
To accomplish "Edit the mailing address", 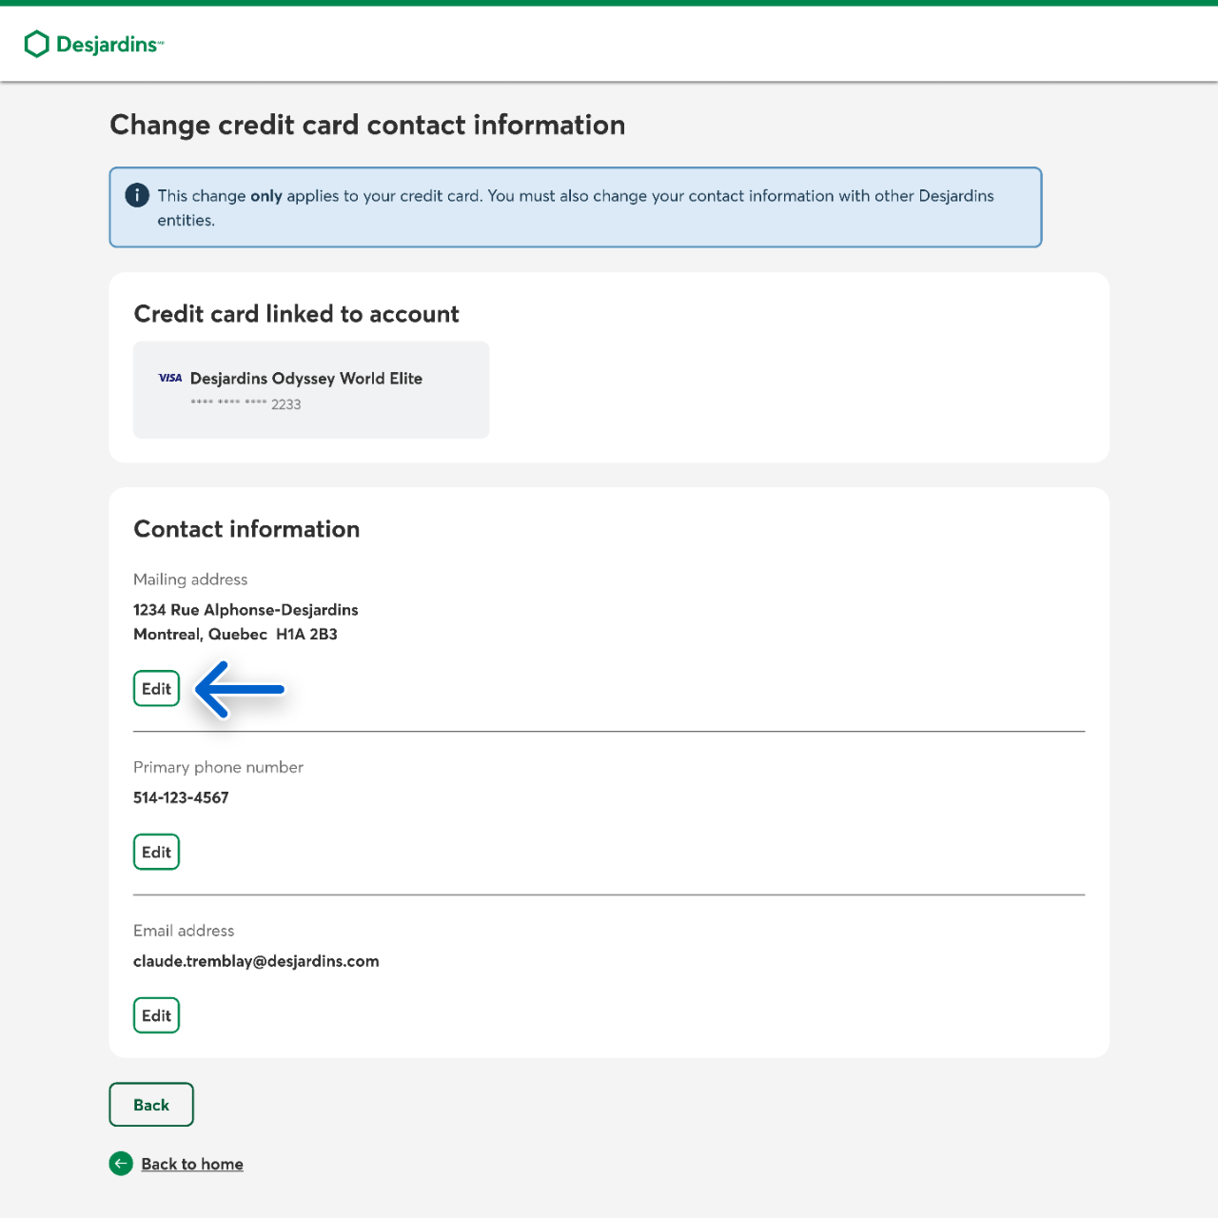I will point(156,689).
